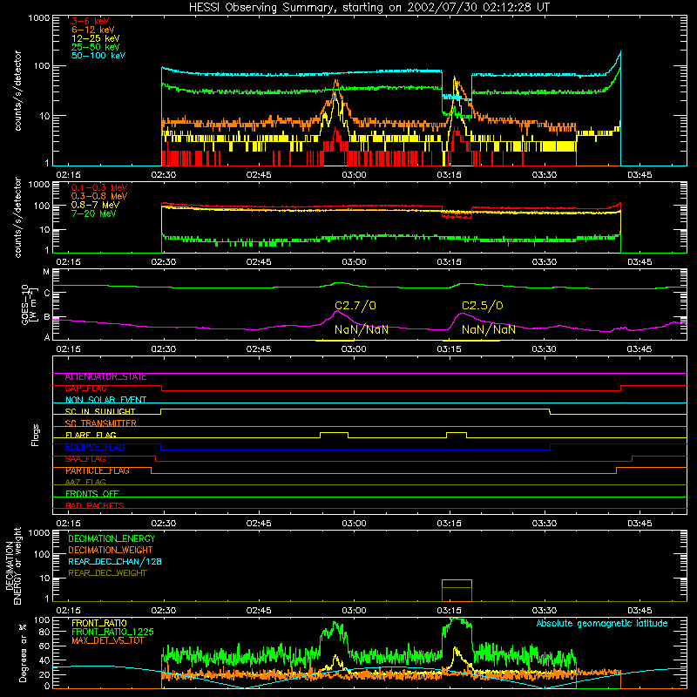
Task: Click the C2.7/0 flare annotation
Action: [355, 306]
